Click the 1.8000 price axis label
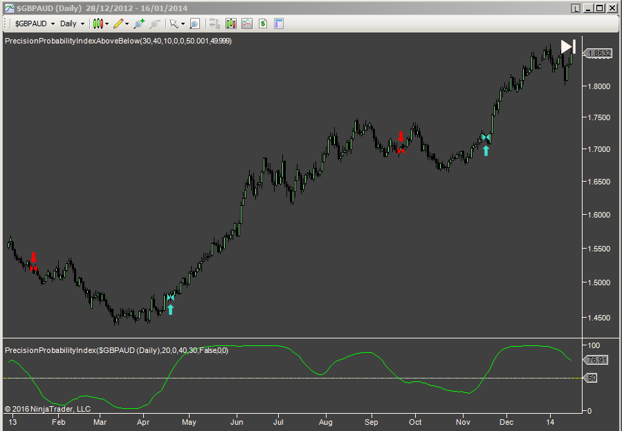Viewport: 622px width, 431px height. tap(599, 86)
